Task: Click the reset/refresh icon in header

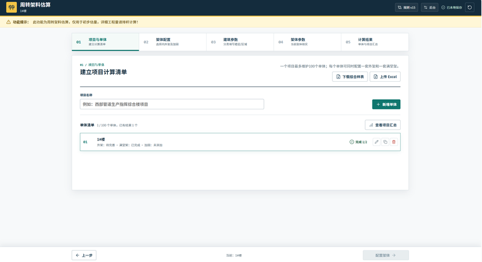Action: 470,7
